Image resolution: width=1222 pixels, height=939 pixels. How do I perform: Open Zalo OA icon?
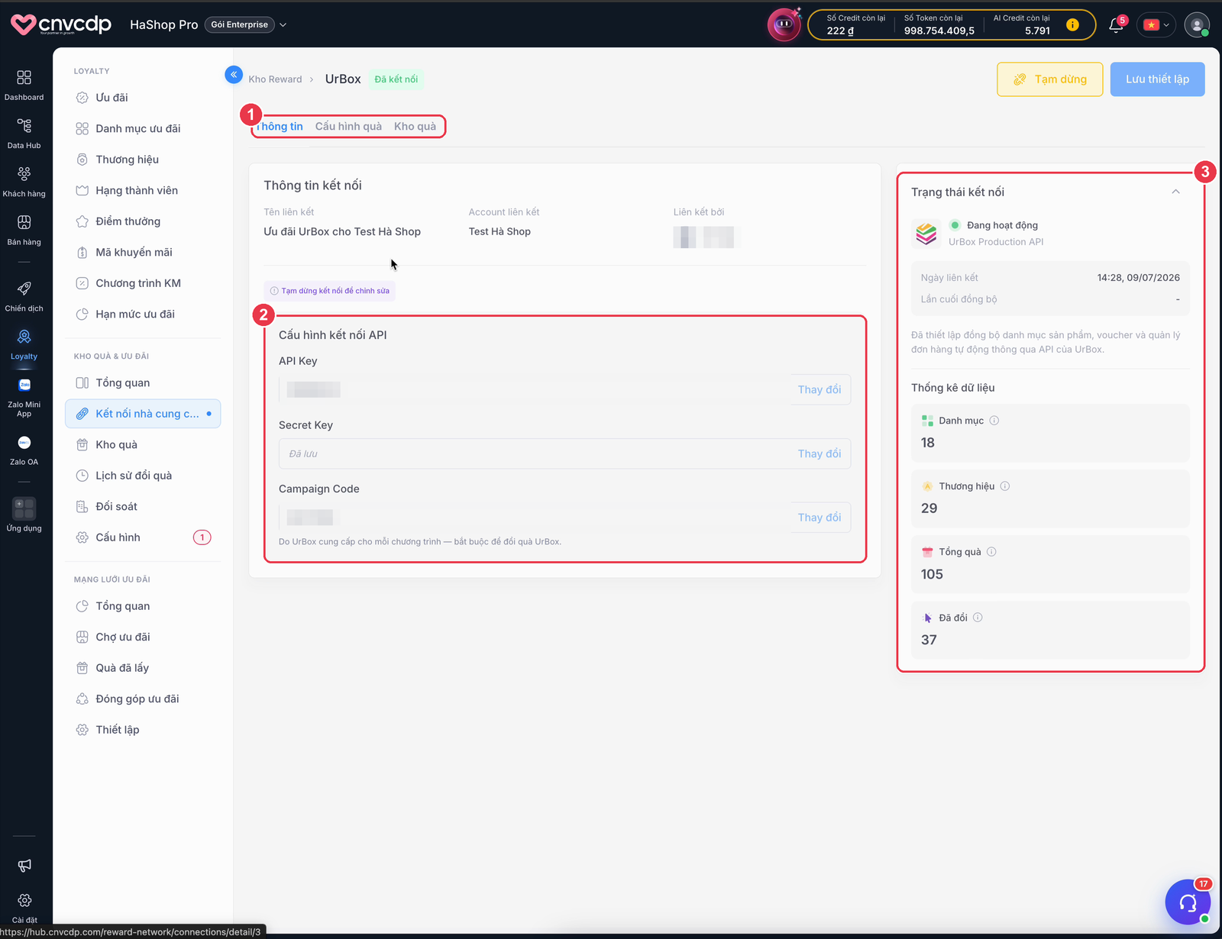tap(24, 443)
